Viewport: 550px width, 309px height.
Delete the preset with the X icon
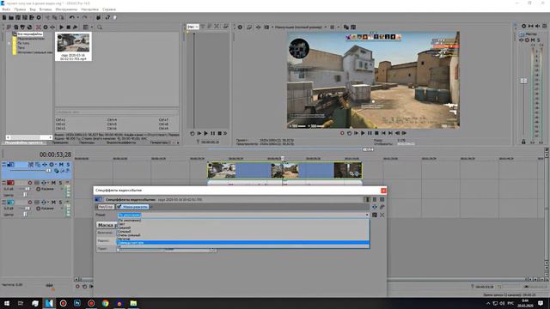(x=382, y=215)
